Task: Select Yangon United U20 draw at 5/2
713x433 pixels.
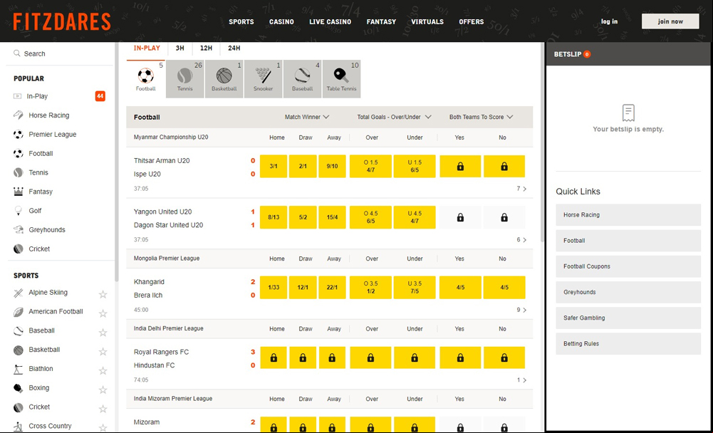Action: (303, 217)
